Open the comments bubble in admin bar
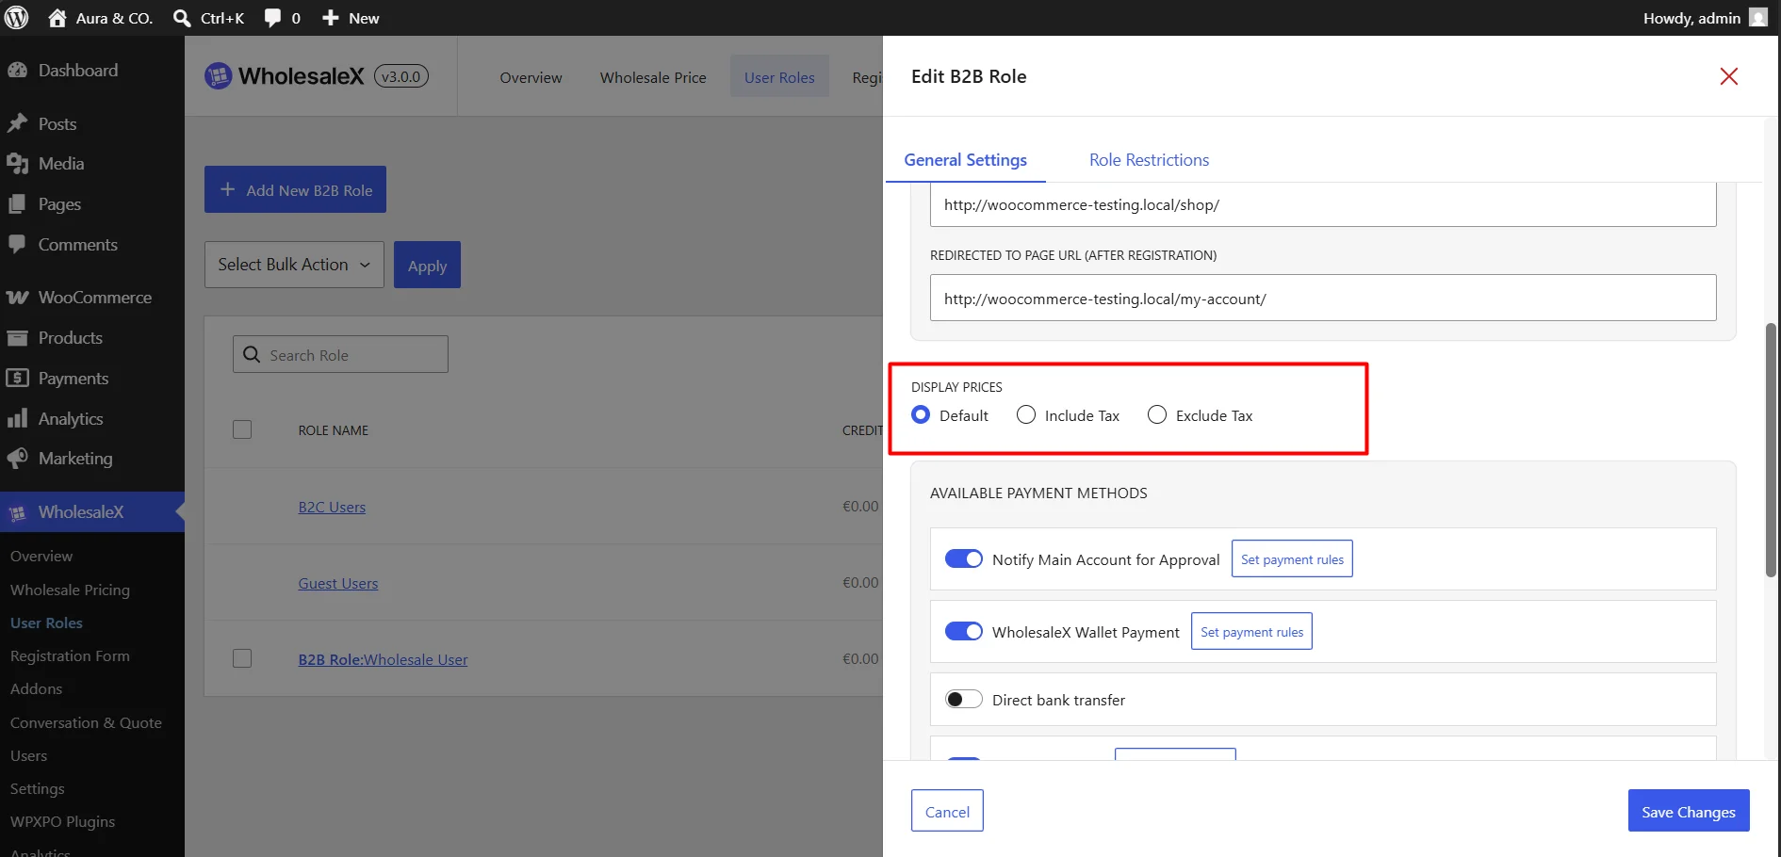The width and height of the screenshot is (1781, 857). 272,18
